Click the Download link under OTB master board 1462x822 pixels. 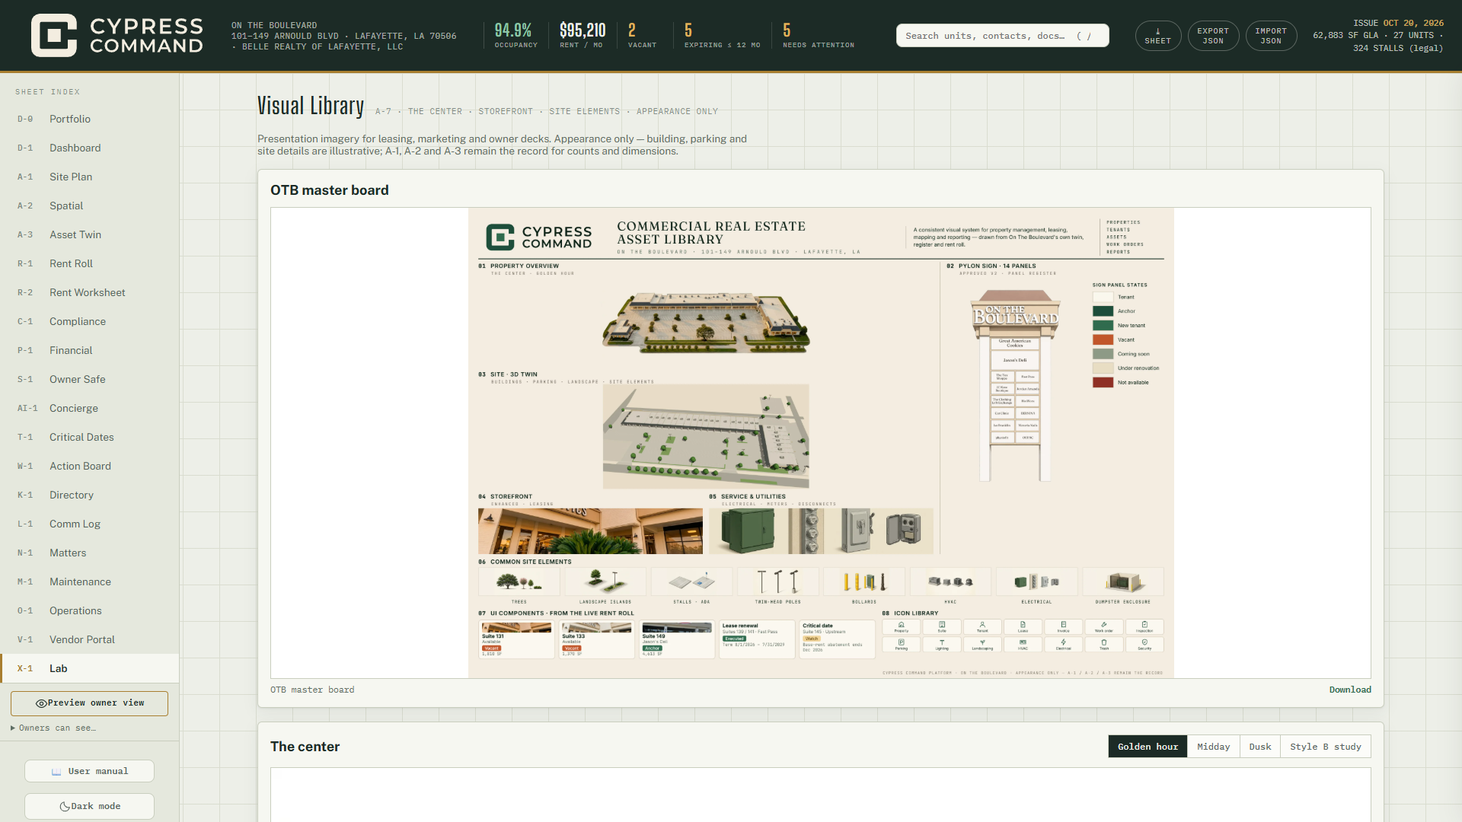pos(1350,690)
